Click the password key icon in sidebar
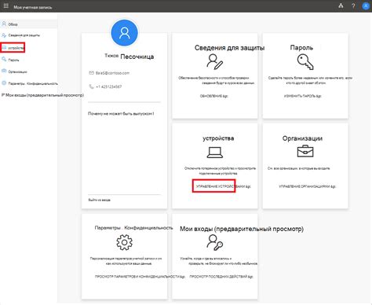 [4, 60]
